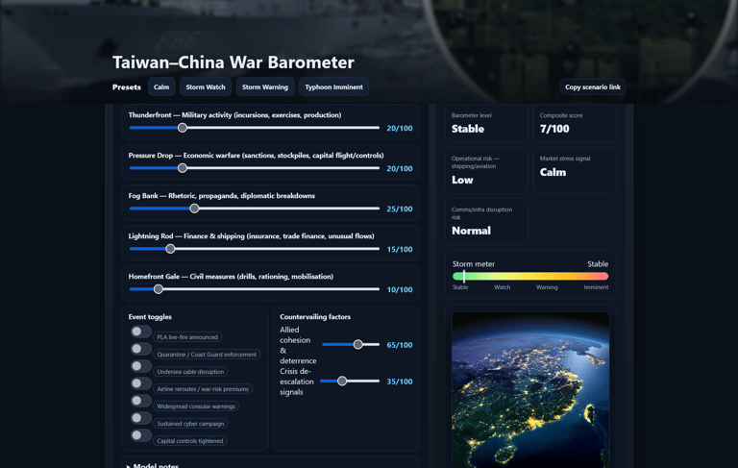
Task: Click the Storm meter gradient bar
Action: [x=530, y=277]
